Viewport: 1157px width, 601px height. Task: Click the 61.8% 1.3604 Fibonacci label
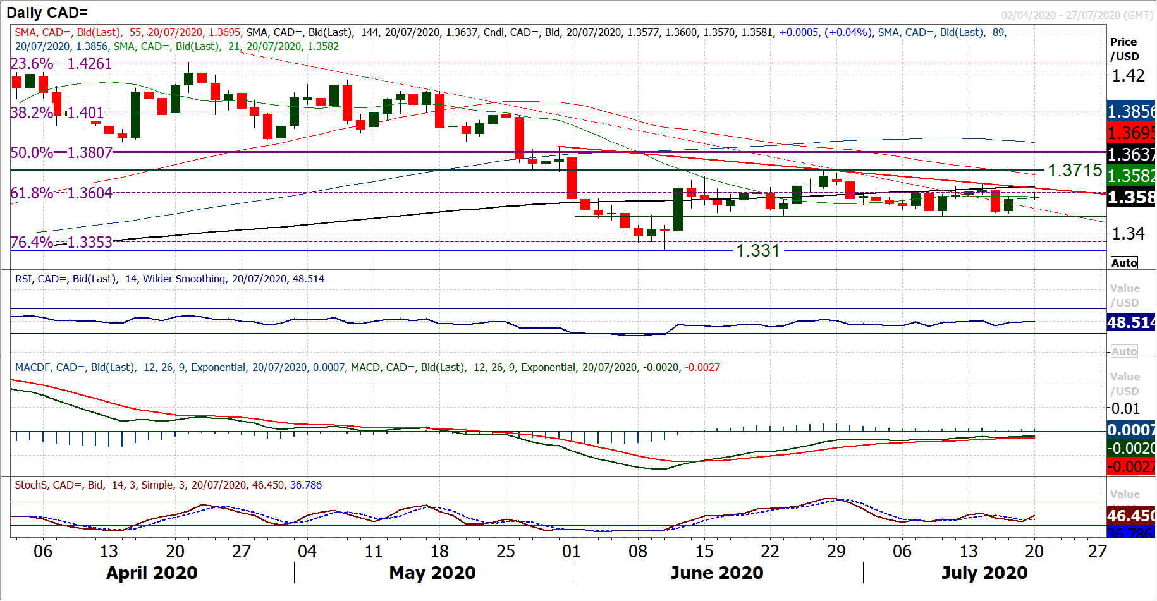[61, 193]
